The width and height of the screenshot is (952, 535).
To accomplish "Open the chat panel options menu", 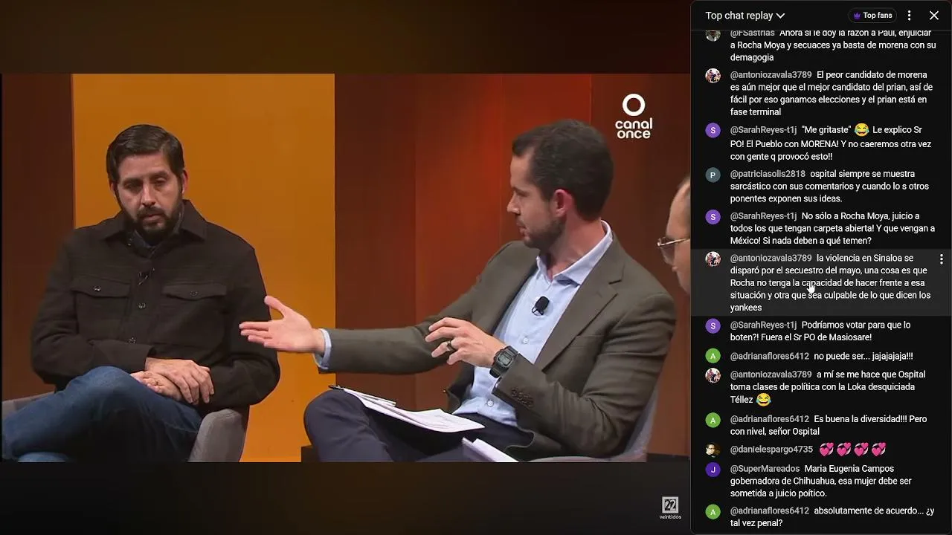I will [x=909, y=16].
